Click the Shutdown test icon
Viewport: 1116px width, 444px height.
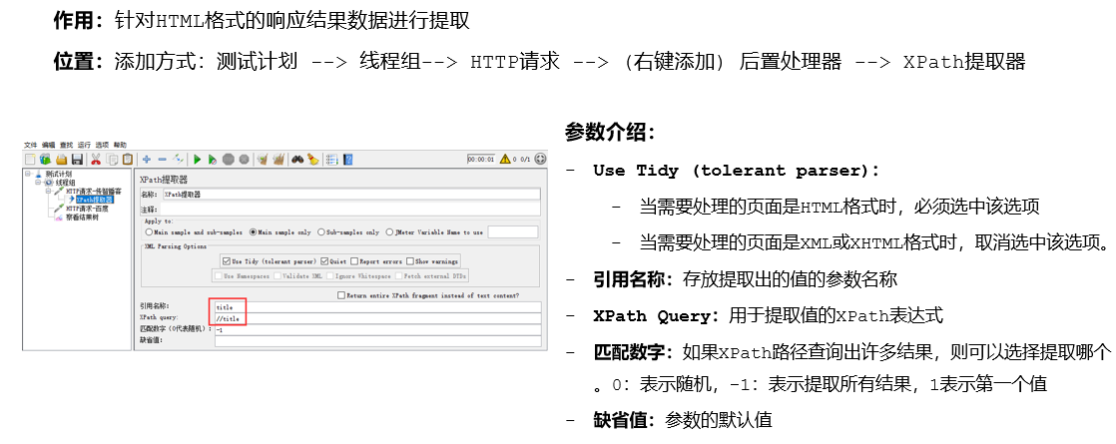click(245, 160)
